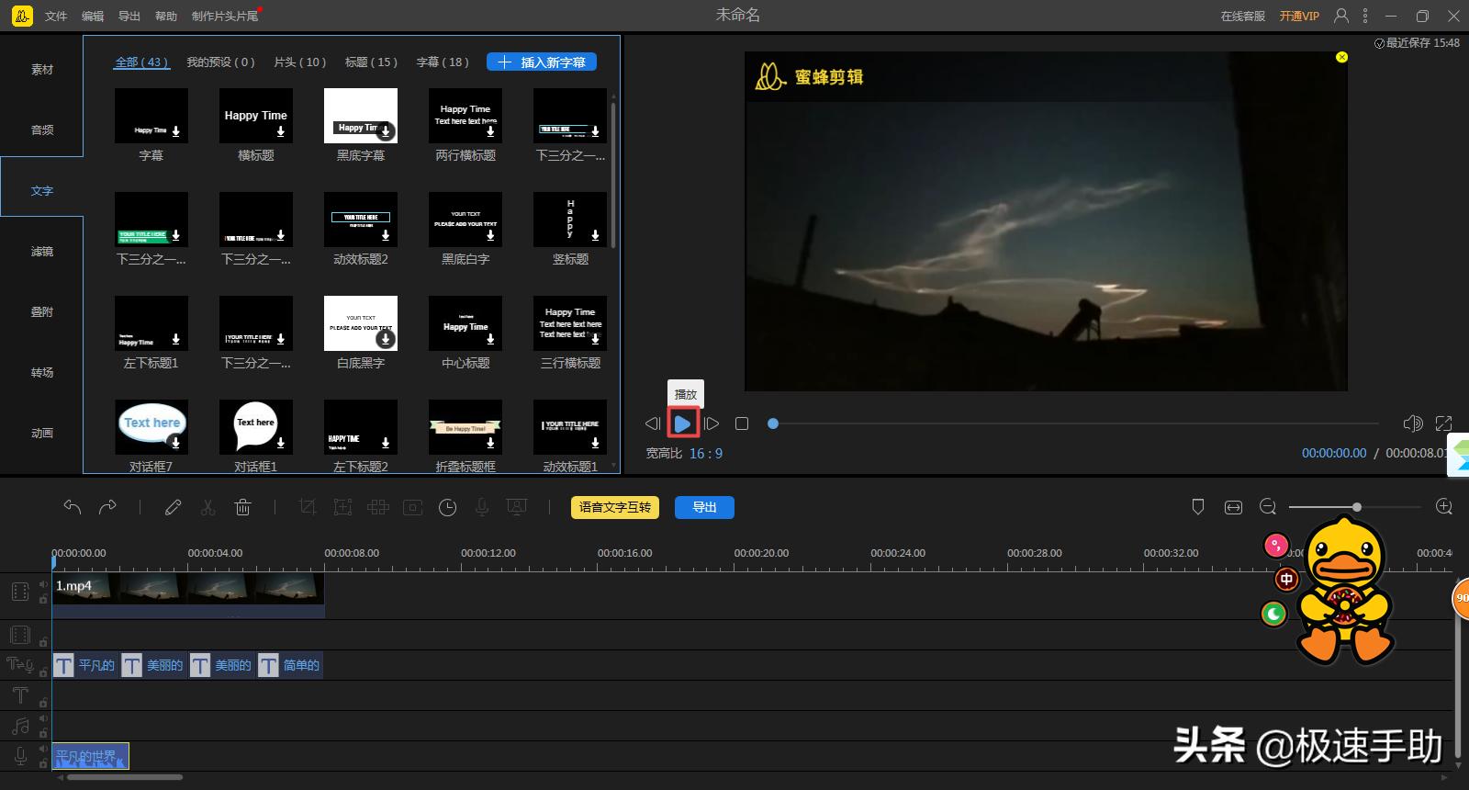Expand the three-dot more options menu

pos(1365,16)
